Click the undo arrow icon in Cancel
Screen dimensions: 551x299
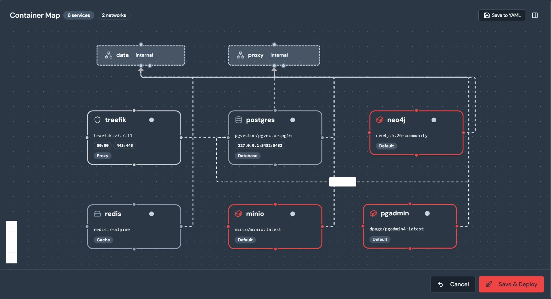(441, 284)
